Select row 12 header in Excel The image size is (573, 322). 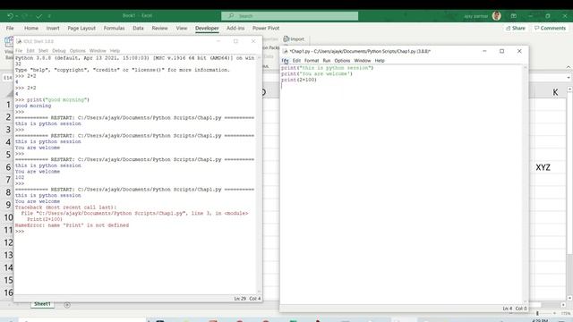pos(8,242)
